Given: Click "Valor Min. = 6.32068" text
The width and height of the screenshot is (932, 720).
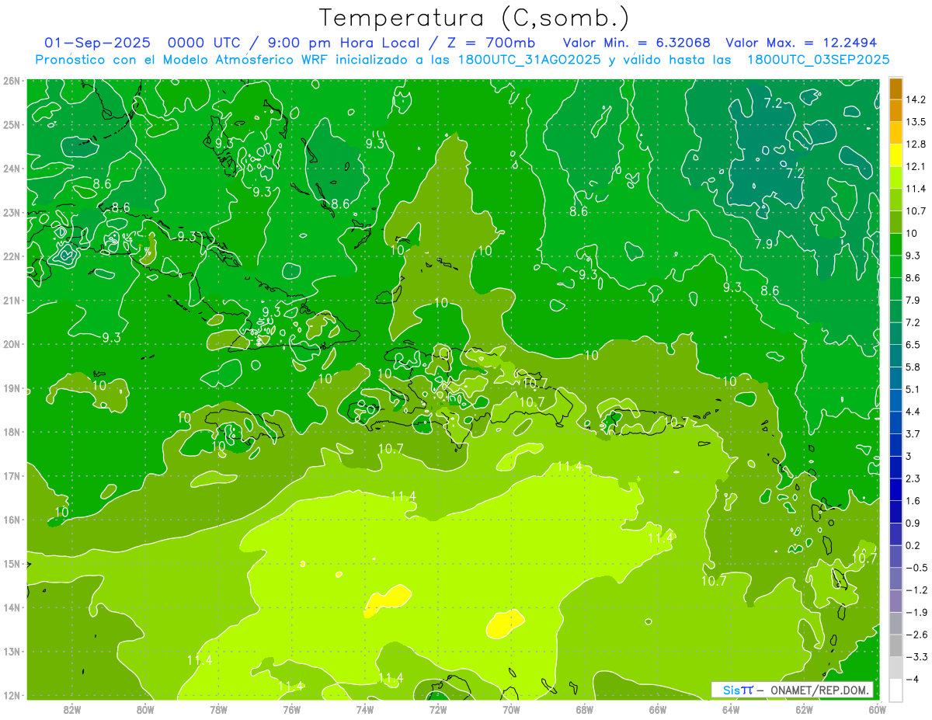Looking at the screenshot, I should pyautogui.click(x=637, y=43).
